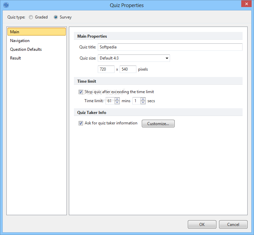Screen dimensions: 254x235
Task: Decrease the time limit seconds
Action: 143,103
